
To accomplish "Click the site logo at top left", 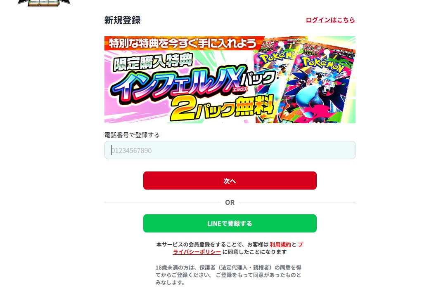I will tap(44, 3).
